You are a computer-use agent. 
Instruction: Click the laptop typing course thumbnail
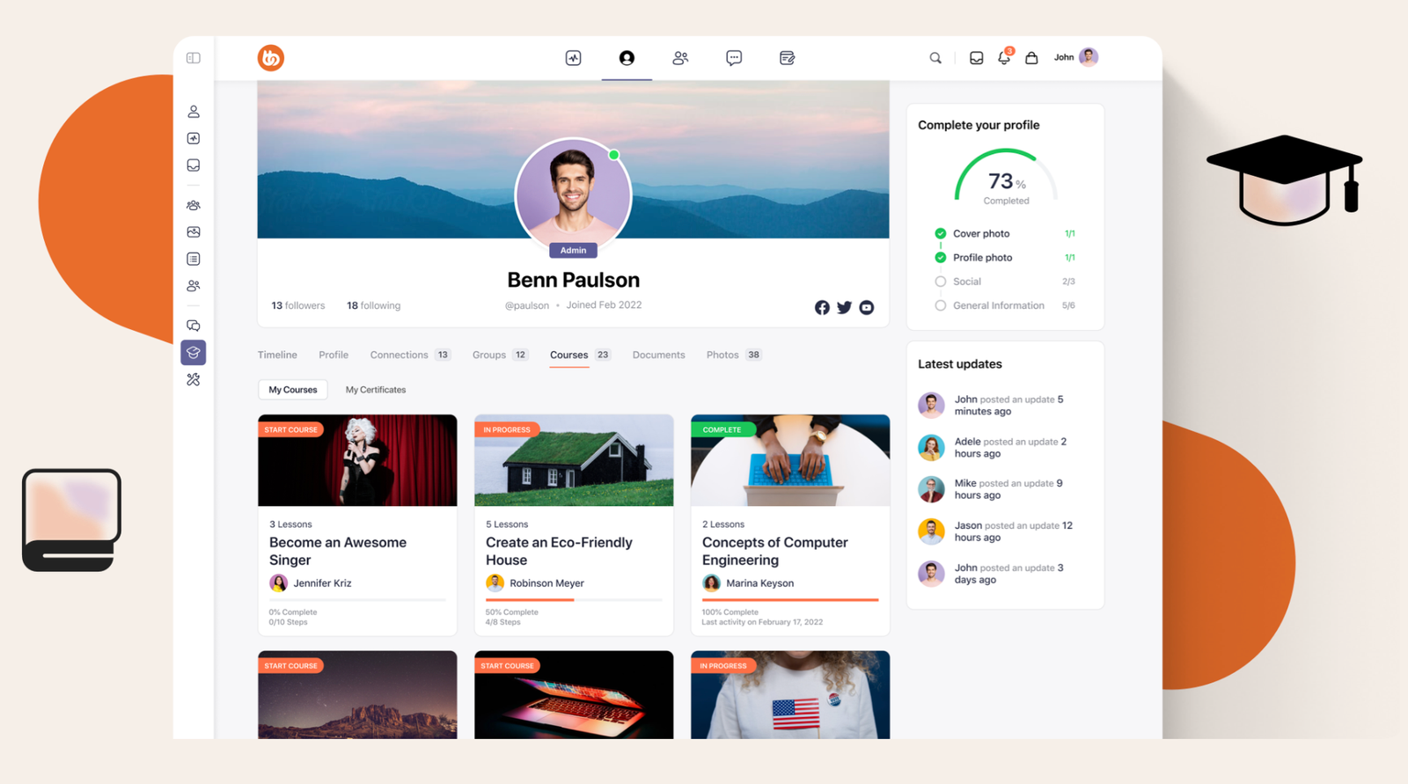click(x=790, y=460)
